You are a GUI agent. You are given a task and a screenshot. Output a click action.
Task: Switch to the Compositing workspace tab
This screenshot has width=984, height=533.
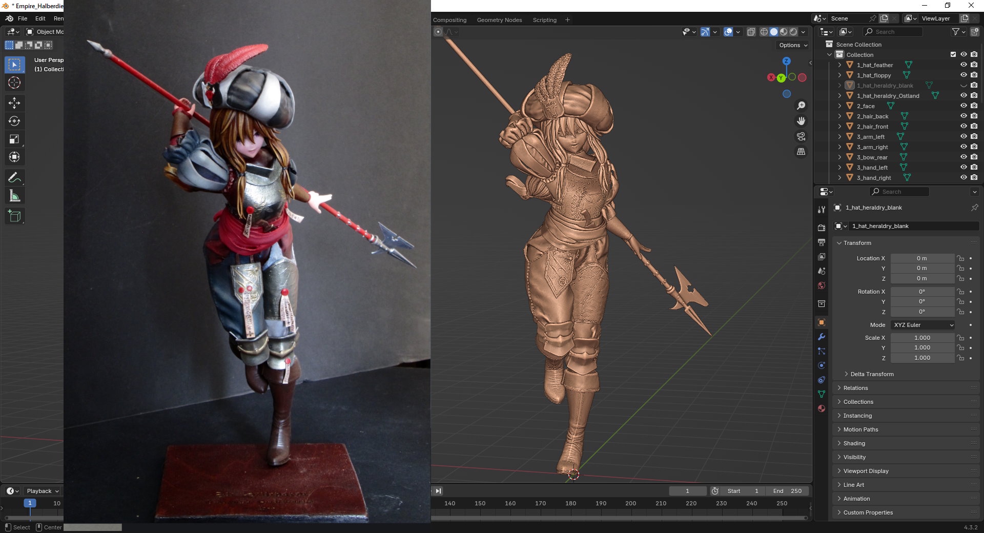[450, 20]
